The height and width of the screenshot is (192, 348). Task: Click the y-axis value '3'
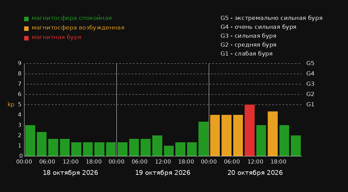tap(20, 125)
